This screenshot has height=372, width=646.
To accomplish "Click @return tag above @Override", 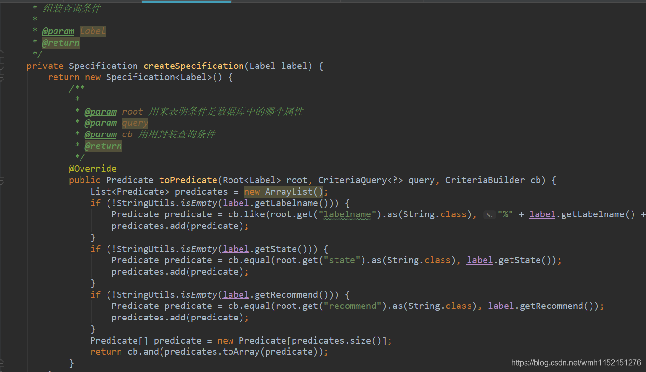I will 103,146.
